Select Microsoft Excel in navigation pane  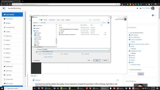tap(39, 25)
